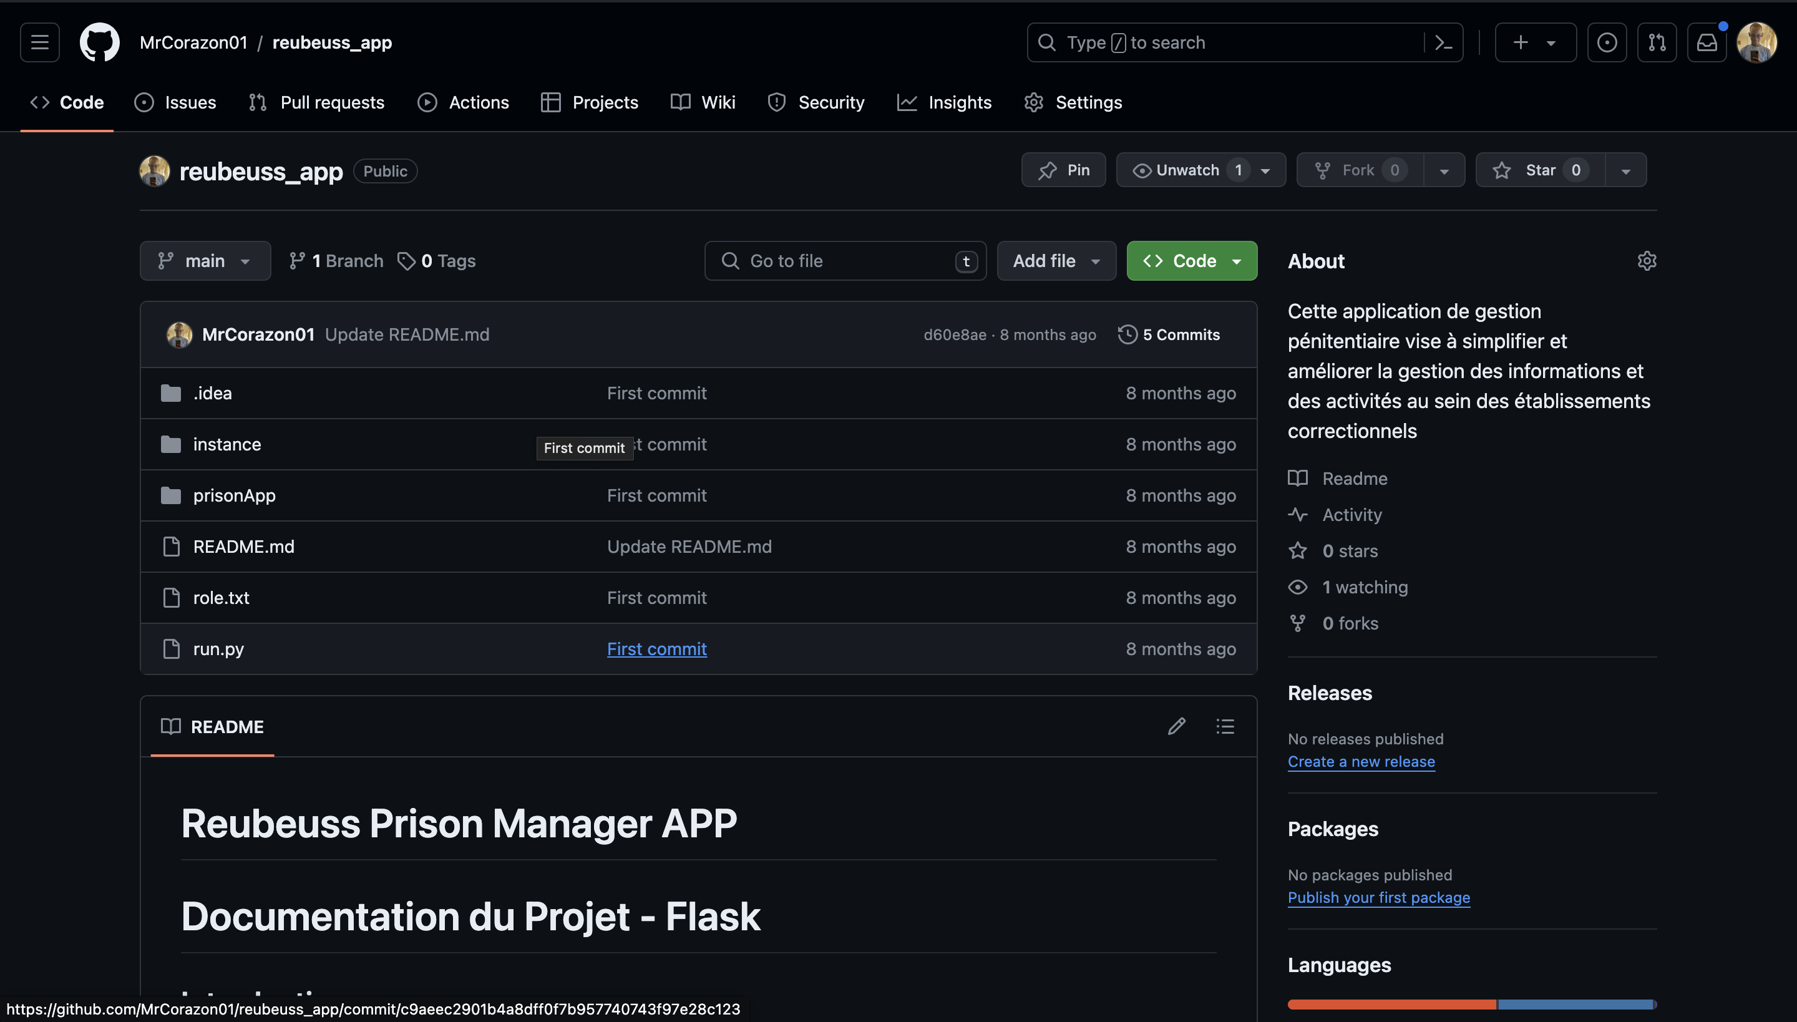1797x1022 pixels.
Task: Switch to the Security tab
Action: click(x=816, y=102)
